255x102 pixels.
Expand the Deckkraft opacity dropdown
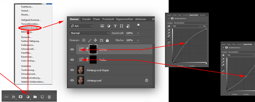138,33
